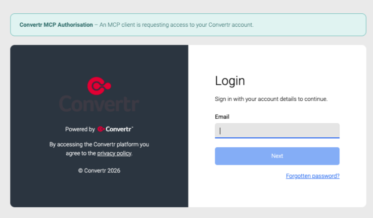Open the privacy policy link
This screenshot has width=373, height=218.
point(114,153)
